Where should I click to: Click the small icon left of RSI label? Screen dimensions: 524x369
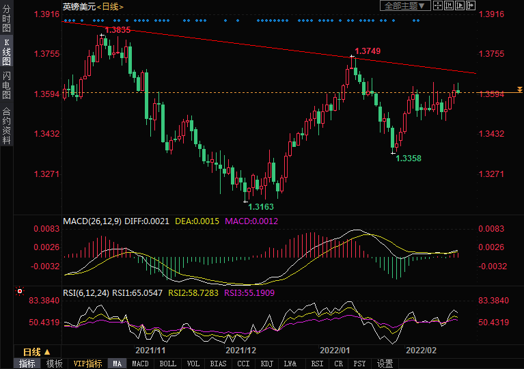[20, 291]
